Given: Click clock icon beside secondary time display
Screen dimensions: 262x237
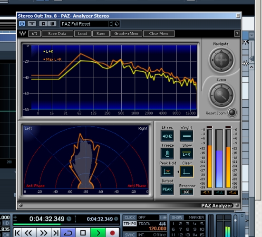Looking at the screenshot, I should coord(116,219).
